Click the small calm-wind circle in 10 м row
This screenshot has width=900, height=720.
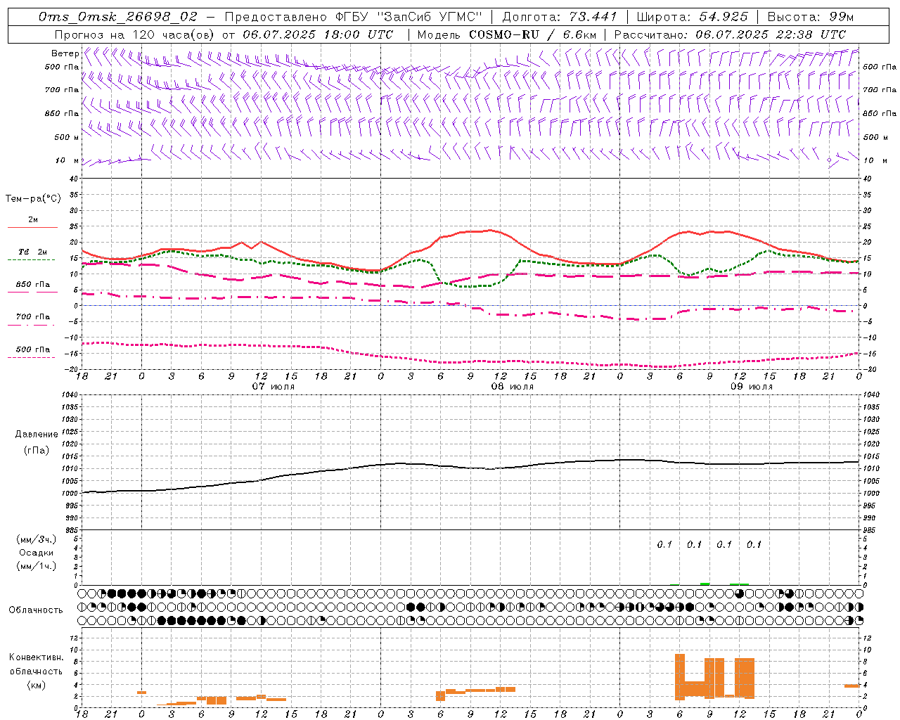point(829,160)
